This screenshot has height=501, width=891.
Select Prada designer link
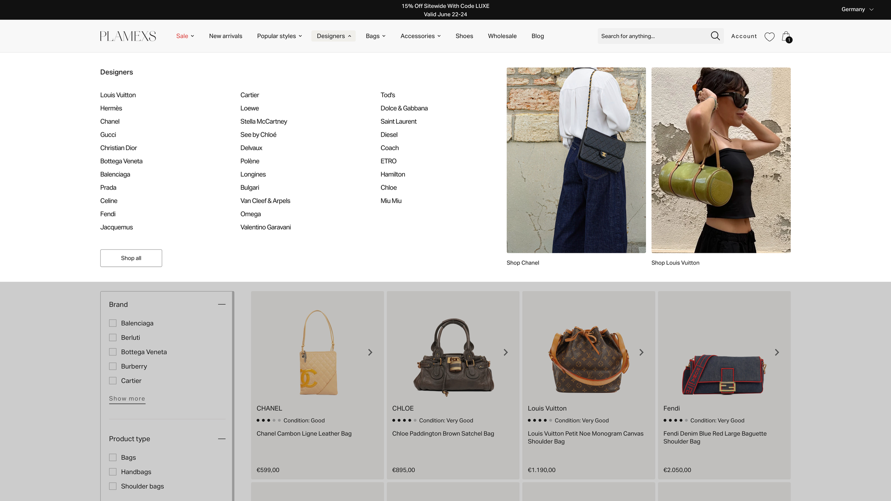(x=108, y=187)
